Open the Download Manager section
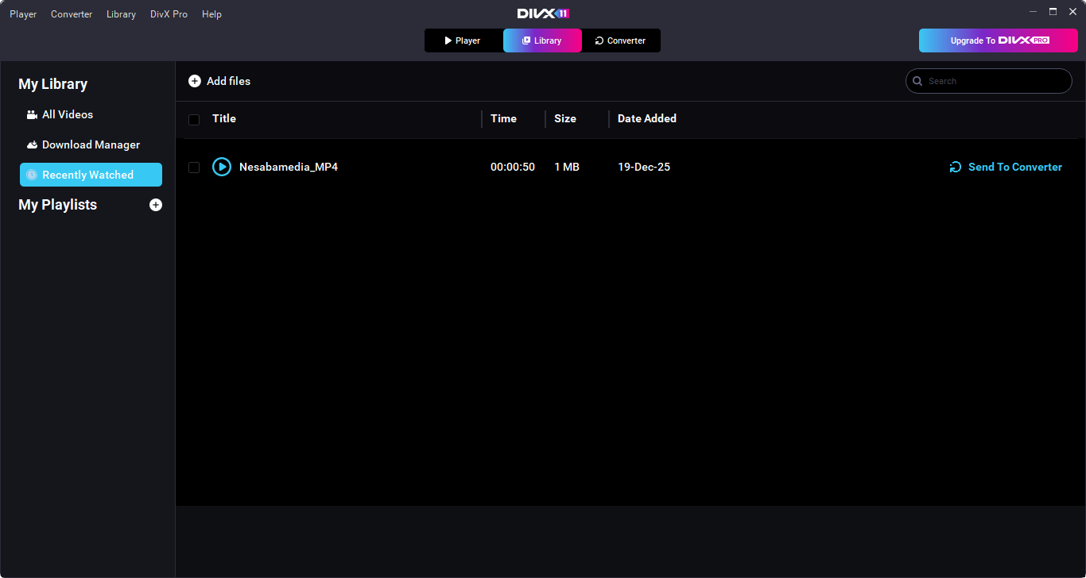Image resolution: width=1086 pixels, height=578 pixels. pyautogui.click(x=91, y=144)
